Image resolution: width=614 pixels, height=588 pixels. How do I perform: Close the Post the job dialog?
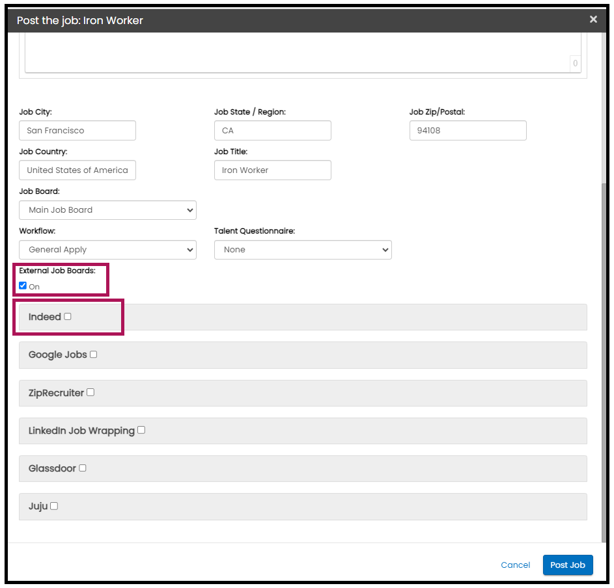(593, 19)
